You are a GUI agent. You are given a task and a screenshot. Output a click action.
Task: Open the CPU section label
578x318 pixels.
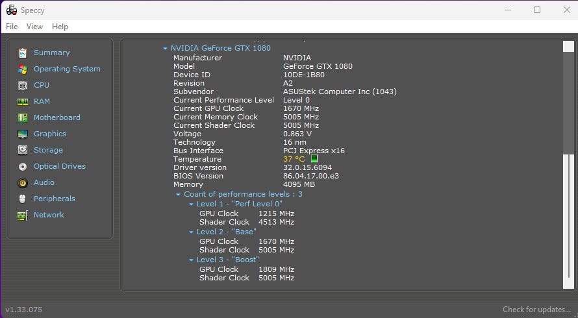pyautogui.click(x=42, y=85)
